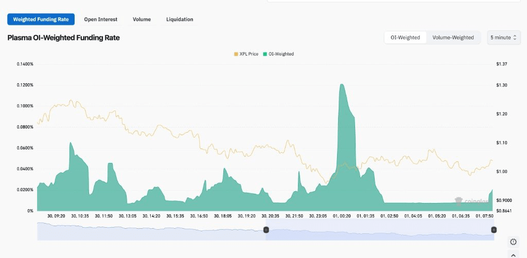Switch to the Open Interest tab
Viewport: 527px width, 258px height.
click(101, 20)
